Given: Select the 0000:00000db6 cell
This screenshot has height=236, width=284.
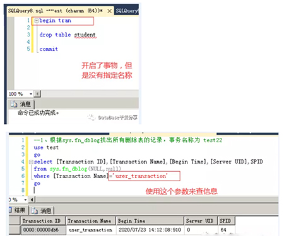Looking at the screenshot, I should pos(43,230).
